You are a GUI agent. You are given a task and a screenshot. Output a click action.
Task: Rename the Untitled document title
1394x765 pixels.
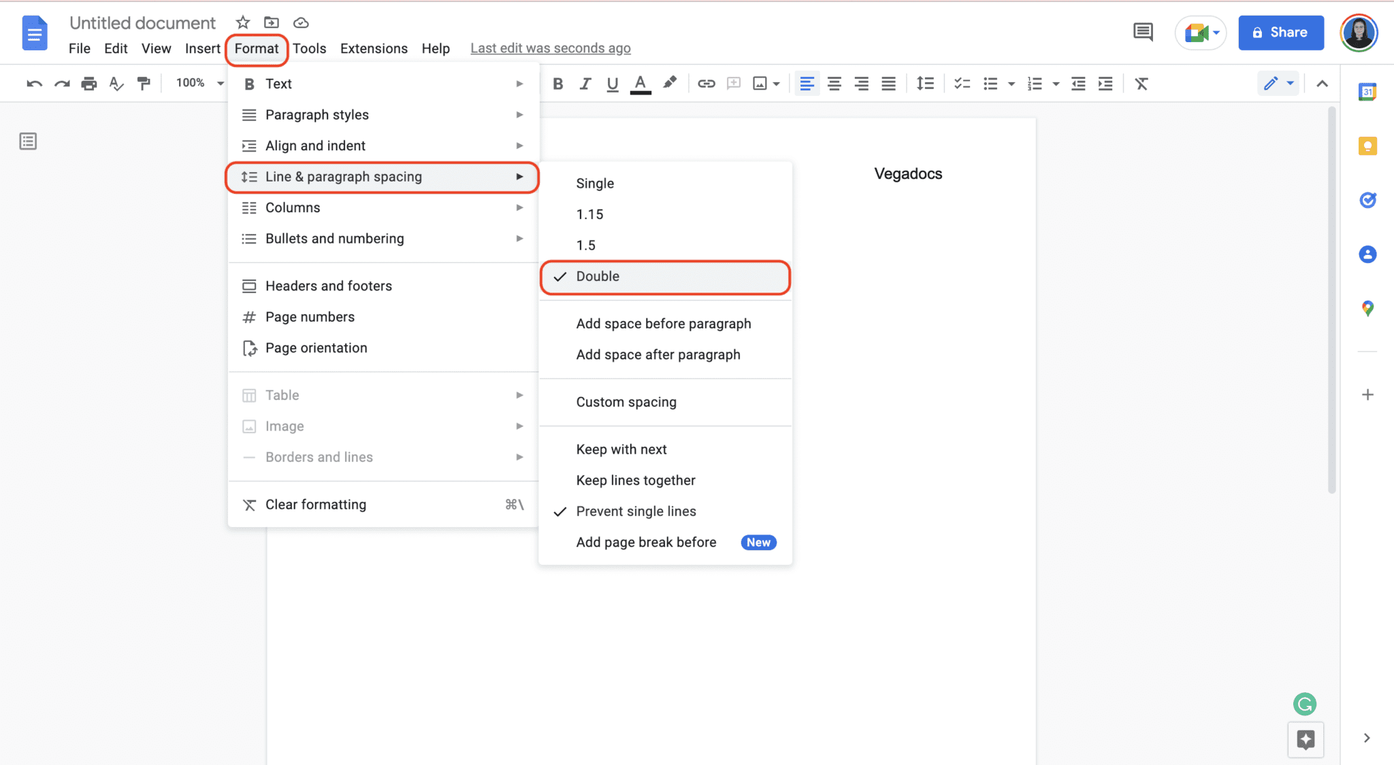pyautogui.click(x=143, y=22)
